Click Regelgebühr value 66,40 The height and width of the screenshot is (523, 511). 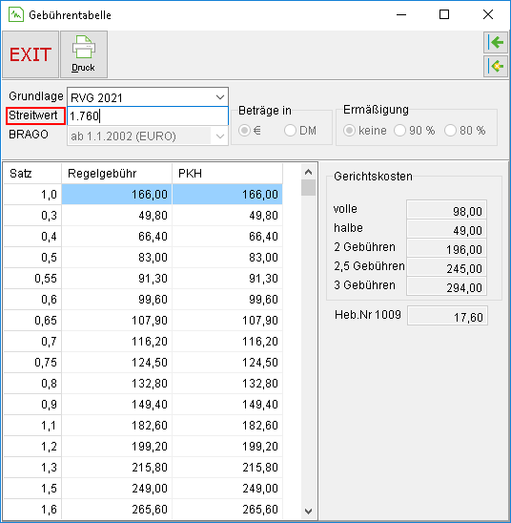point(117,236)
